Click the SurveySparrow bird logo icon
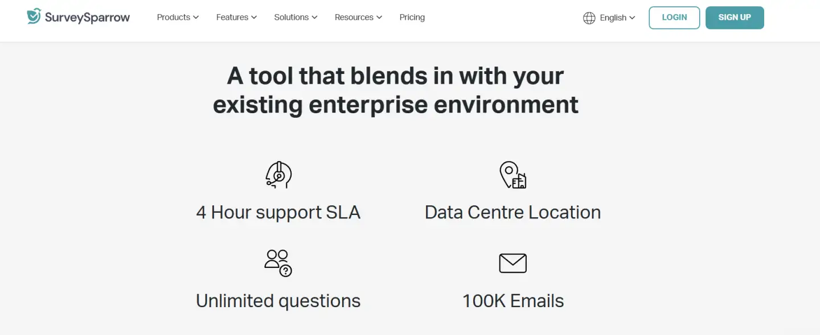 click(x=34, y=16)
